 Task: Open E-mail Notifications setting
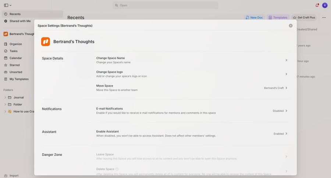pyautogui.click(x=192, y=111)
